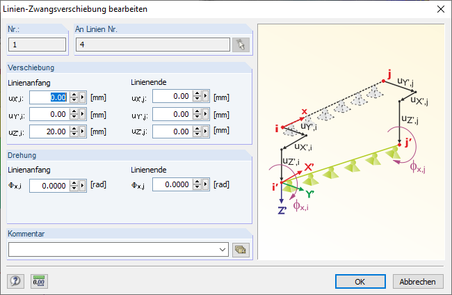Click the Nr. input field
452x295 pixels.
(37, 45)
